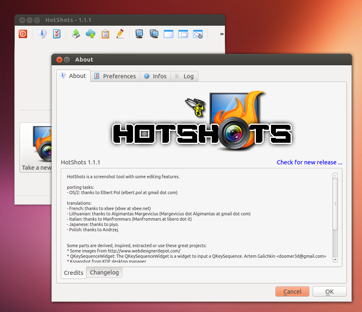Viewport: 362px width, 312px height.
Task: Click the HotShots logo image in About dialog
Action: pyautogui.click(x=202, y=121)
